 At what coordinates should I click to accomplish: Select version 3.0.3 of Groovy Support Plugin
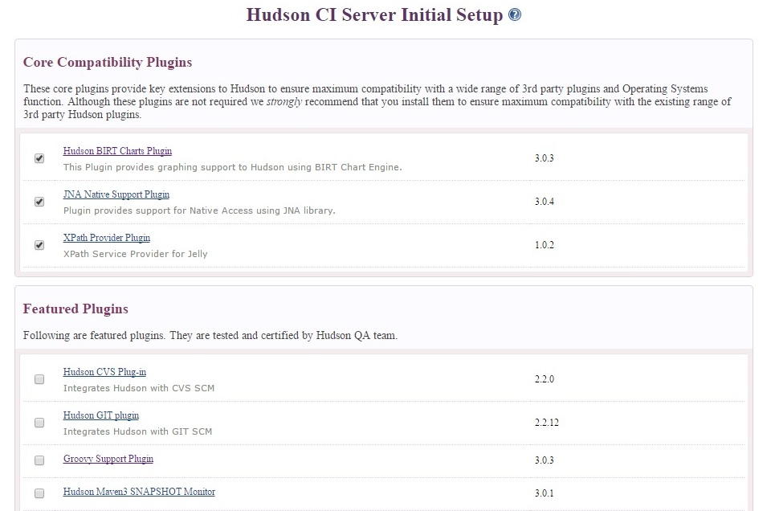pyautogui.click(x=545, y=460)
